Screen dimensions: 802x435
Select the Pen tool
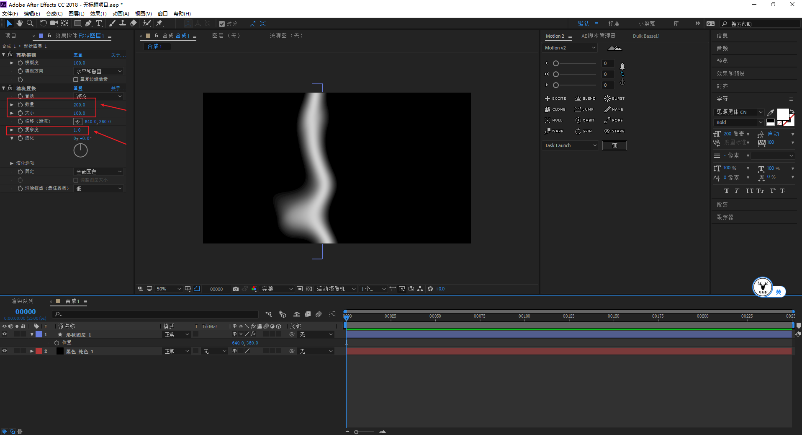pyautogui.click(x=88, y=23)
